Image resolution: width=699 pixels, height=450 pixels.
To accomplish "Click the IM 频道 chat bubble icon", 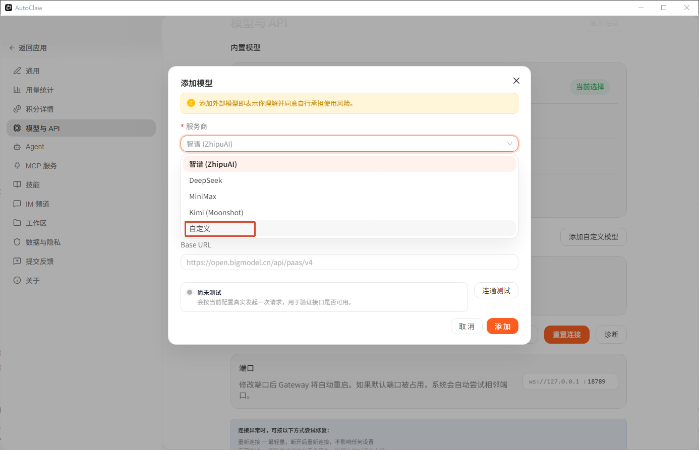I will coord(17,204).
